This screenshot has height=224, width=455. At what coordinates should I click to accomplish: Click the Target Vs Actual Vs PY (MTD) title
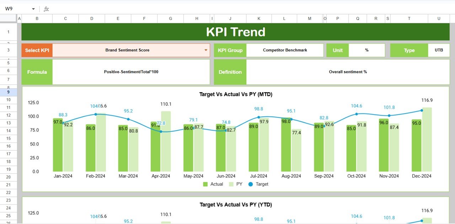tap(236, 94)
